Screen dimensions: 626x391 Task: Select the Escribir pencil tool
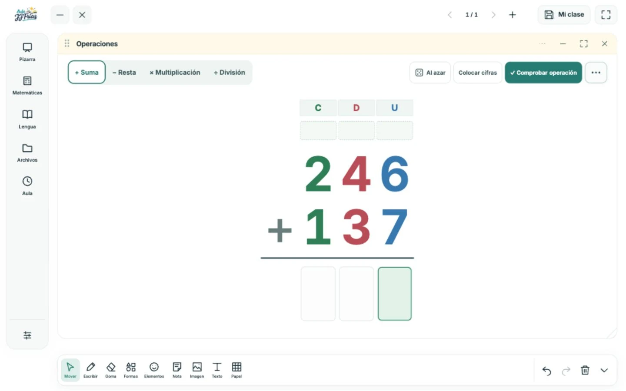[x=90, y=370]
